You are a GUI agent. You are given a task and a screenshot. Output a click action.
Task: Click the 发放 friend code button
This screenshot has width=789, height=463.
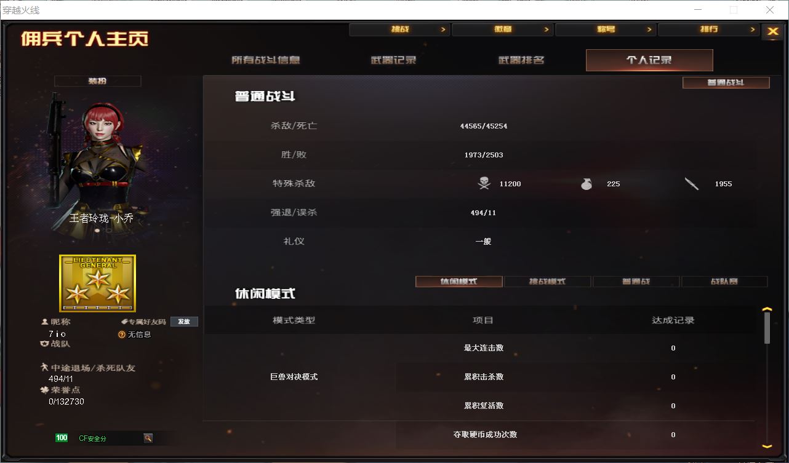tap(184, 322)
